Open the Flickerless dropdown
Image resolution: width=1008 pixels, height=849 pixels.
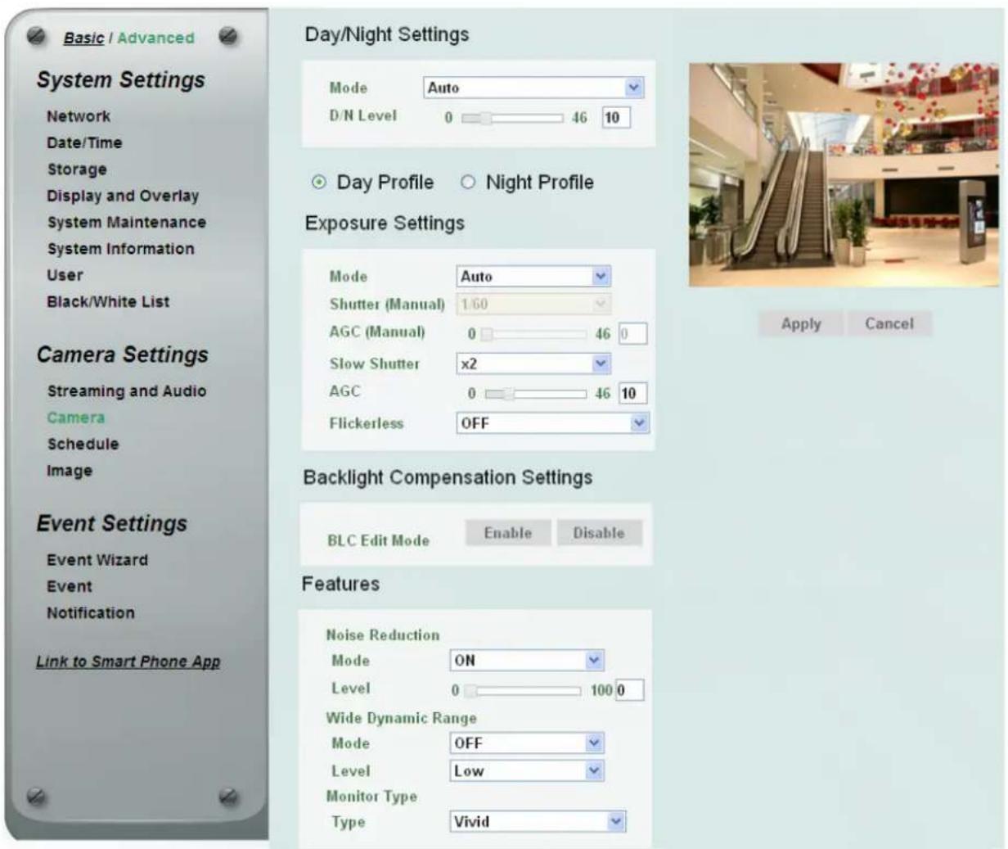[552, 423]
